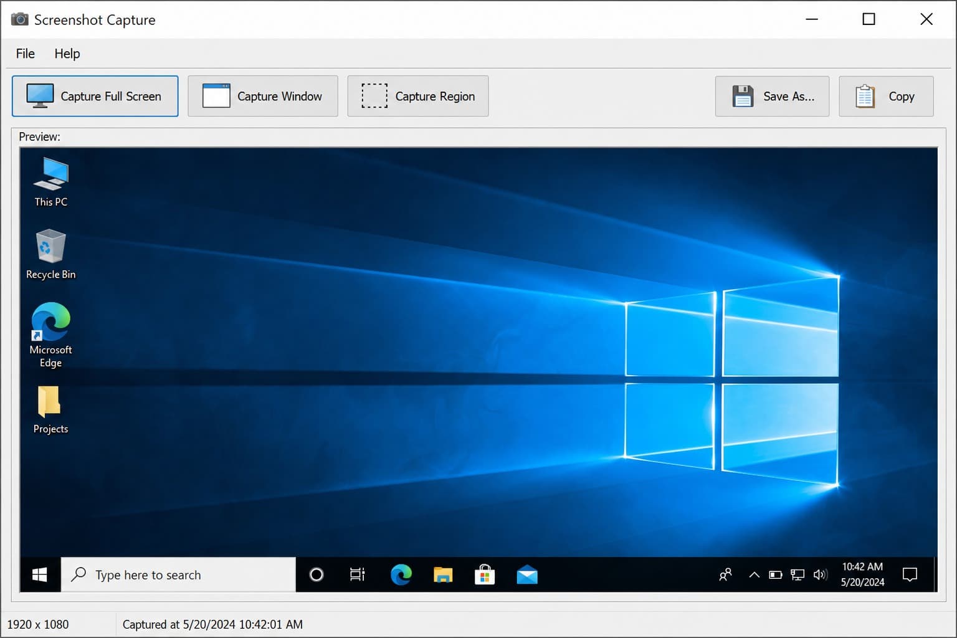The width and height of the screenshot is (957, 638).
Task: Open the Microsoft Store taskbar icon
Action: 485,574
